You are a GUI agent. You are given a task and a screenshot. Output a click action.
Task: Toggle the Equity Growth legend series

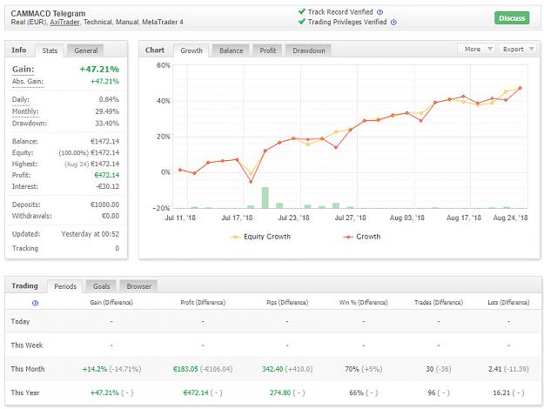click(x=260, y=237)
